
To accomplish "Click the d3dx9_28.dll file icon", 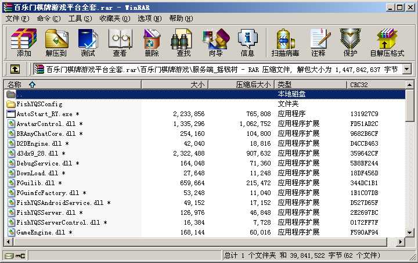I will pyautogui.click(x=11, y=153).
